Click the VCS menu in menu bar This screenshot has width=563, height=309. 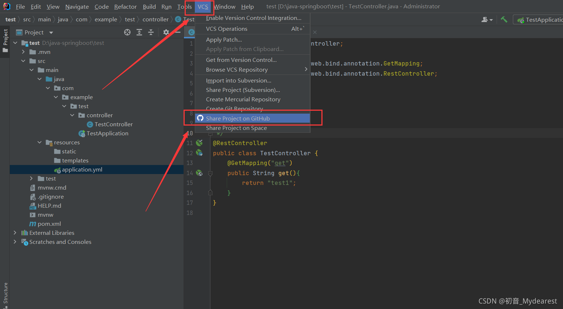tap(203, 7)
